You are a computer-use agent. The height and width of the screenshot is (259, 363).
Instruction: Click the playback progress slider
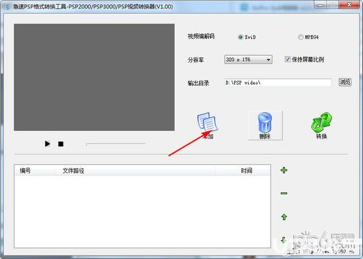click(115, 144)
